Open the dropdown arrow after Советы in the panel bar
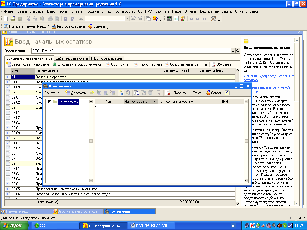307x230 pixels. coord(108,28)
